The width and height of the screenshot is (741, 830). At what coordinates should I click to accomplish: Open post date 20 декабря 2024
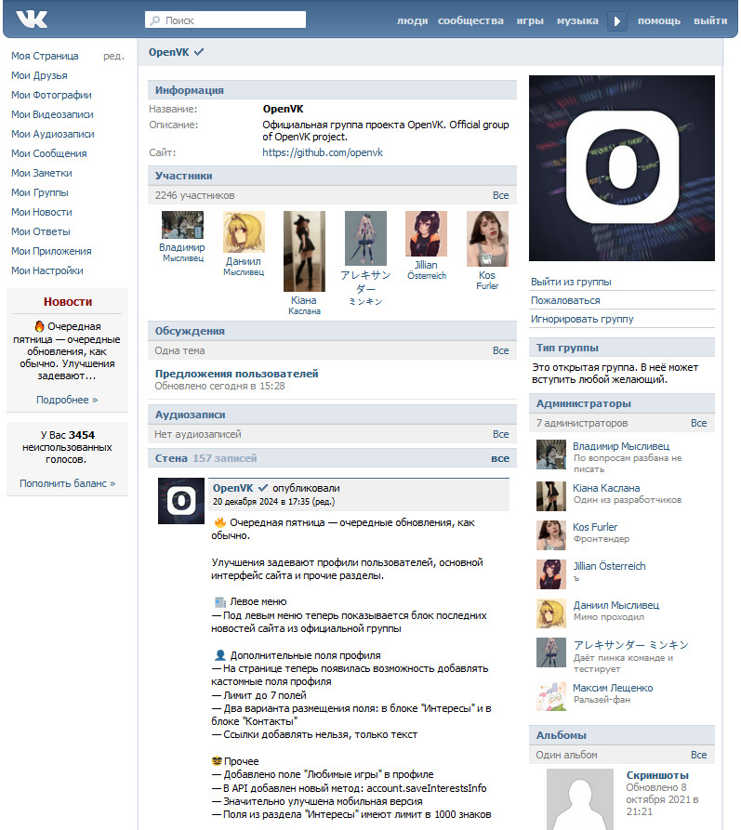[262, 501]
